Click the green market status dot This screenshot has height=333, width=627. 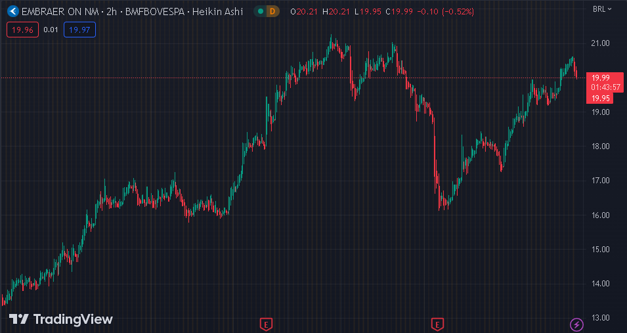(261, 12)
